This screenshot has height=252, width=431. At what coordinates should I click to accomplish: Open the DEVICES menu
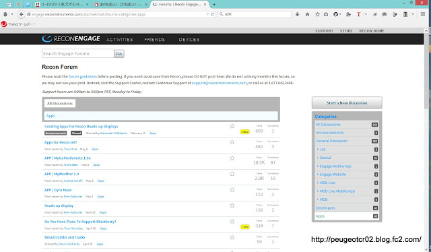pos(189,40)
